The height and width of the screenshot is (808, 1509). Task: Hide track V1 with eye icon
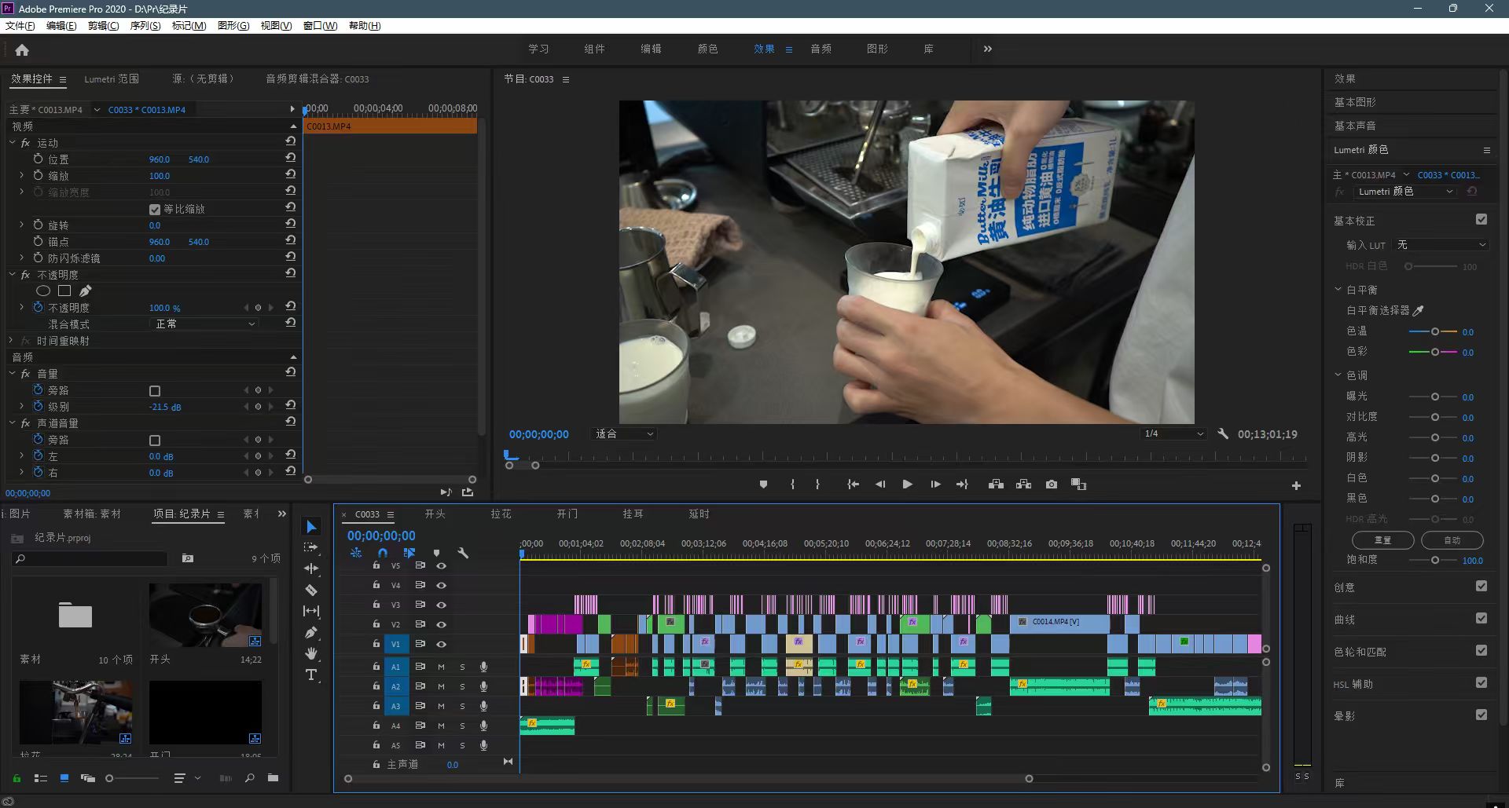(442, 644)
